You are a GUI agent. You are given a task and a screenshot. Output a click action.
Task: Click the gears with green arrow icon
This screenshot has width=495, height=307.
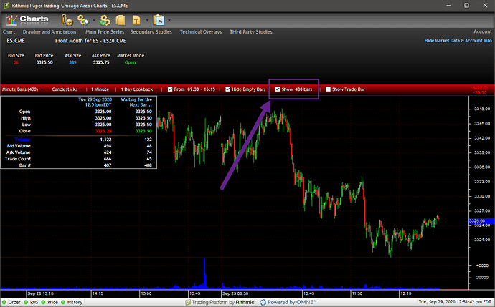coord(105,20)
